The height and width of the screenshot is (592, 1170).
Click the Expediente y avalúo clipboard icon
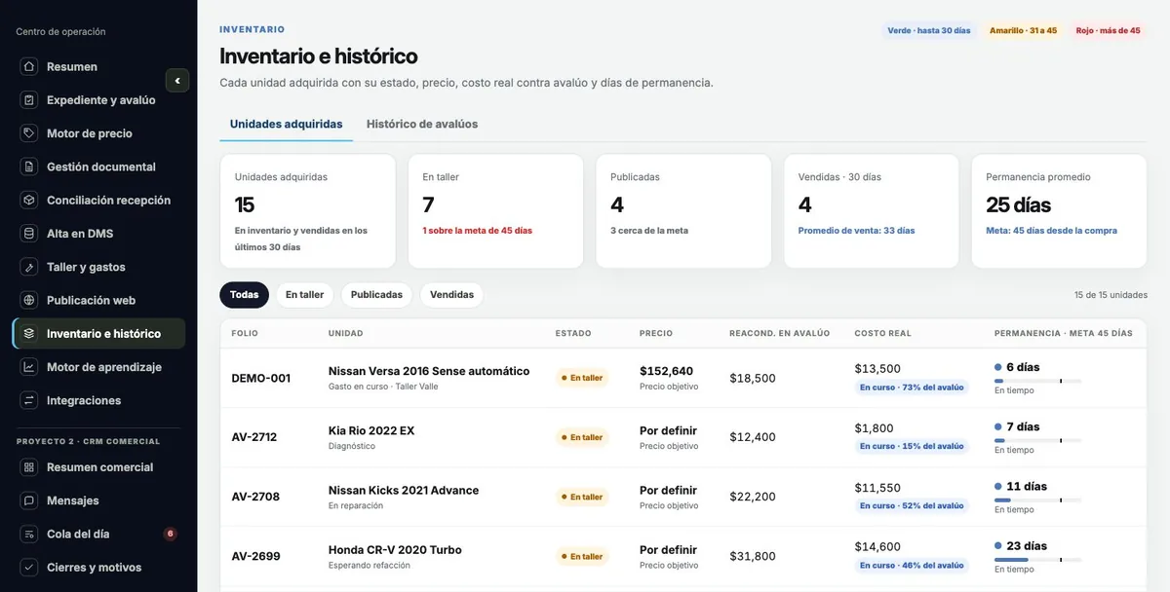point(29,100)
